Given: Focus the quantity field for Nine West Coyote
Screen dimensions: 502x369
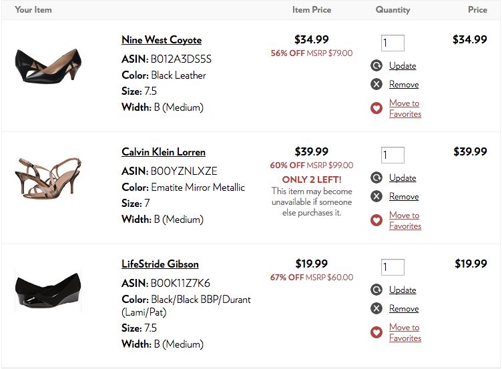Looking at the screenshot, I should [393, 43].
